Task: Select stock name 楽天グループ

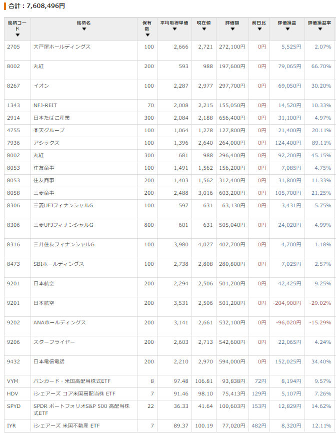Action: tap(49, 130)
